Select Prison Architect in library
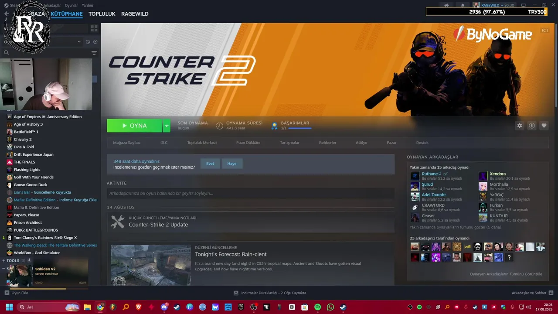This screenshot has width=558, height=314. [x=28, y=222]
